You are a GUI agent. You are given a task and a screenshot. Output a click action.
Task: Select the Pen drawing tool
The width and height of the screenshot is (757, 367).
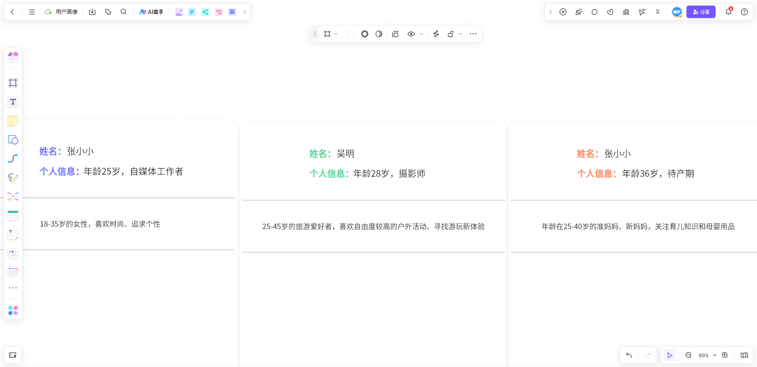[x=13, y=177]
